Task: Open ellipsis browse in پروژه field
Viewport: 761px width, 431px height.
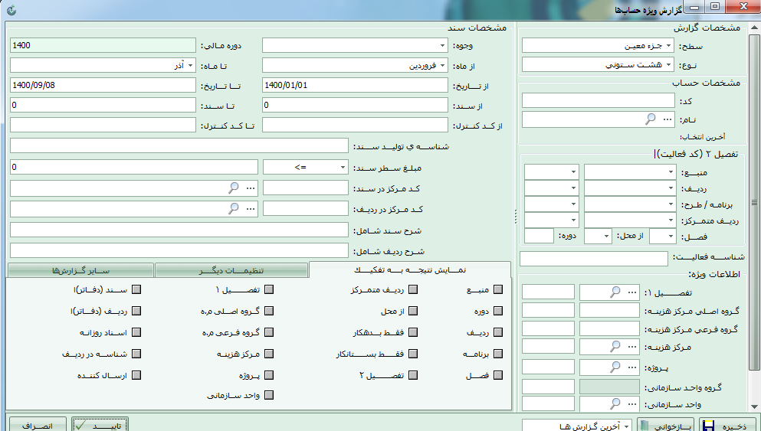Action: click(x=632, y=367)
